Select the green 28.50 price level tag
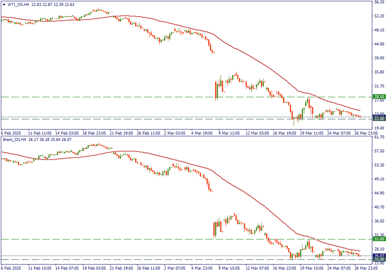This screenshot has width=388, height=273. (x=379, y=97)
